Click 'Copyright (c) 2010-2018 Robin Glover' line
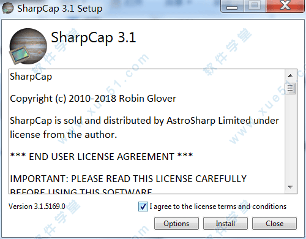This screenshot has width=306, height=239. [93, 99]
